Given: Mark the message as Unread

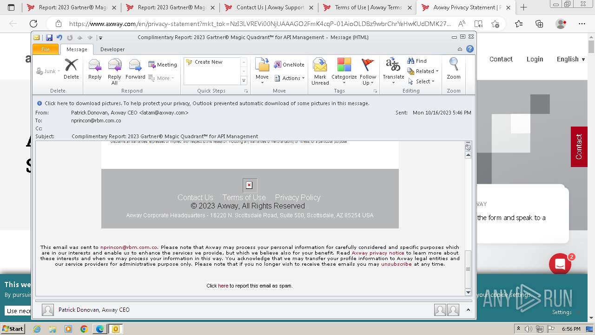Looking at the screenshot, I should 320,72.
